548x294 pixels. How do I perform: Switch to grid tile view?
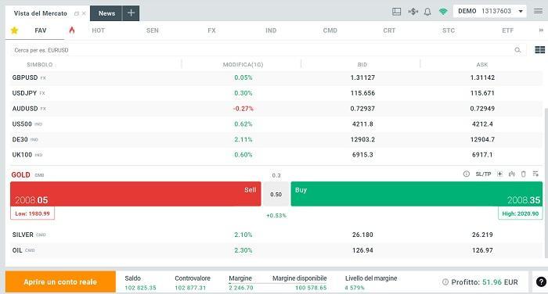[539, 50]
